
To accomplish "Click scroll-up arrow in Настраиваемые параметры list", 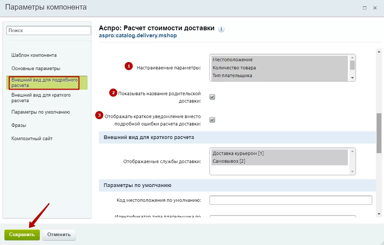I will 352,58.
